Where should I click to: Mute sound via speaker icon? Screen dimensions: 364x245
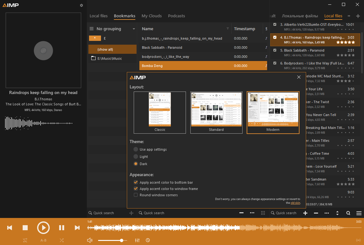coord(90,240)
